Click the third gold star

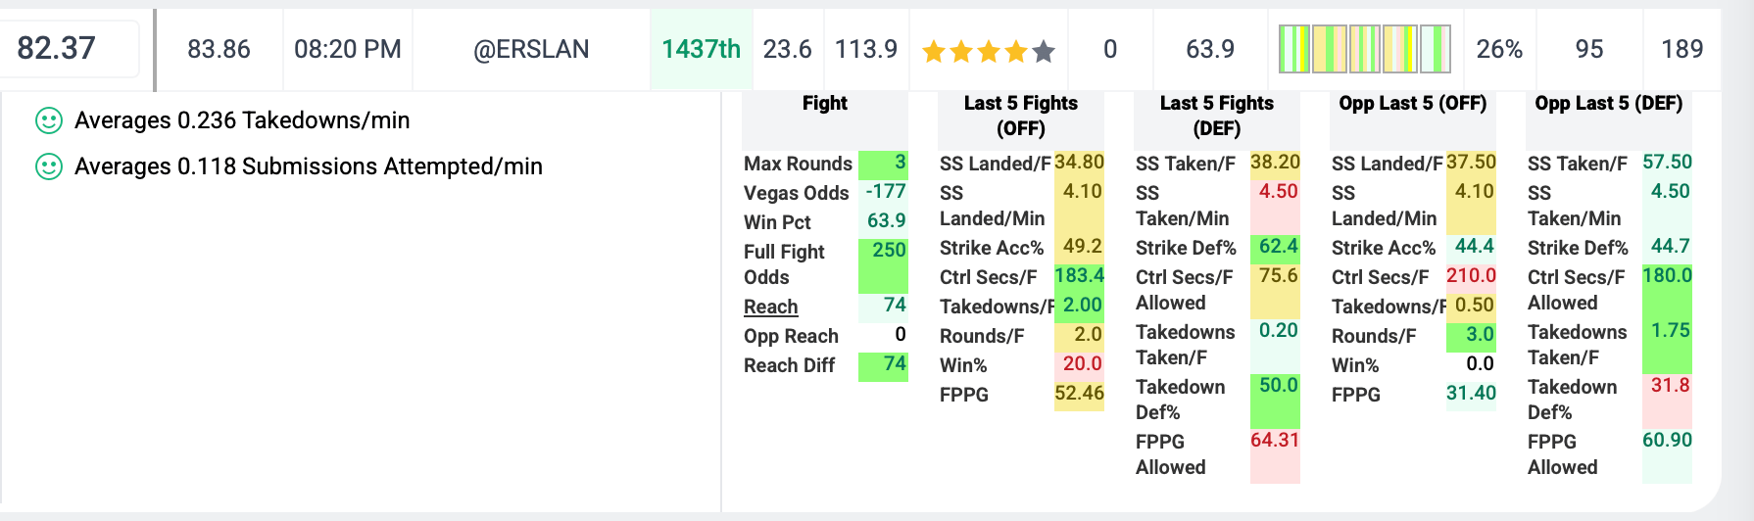pos(989,51)
